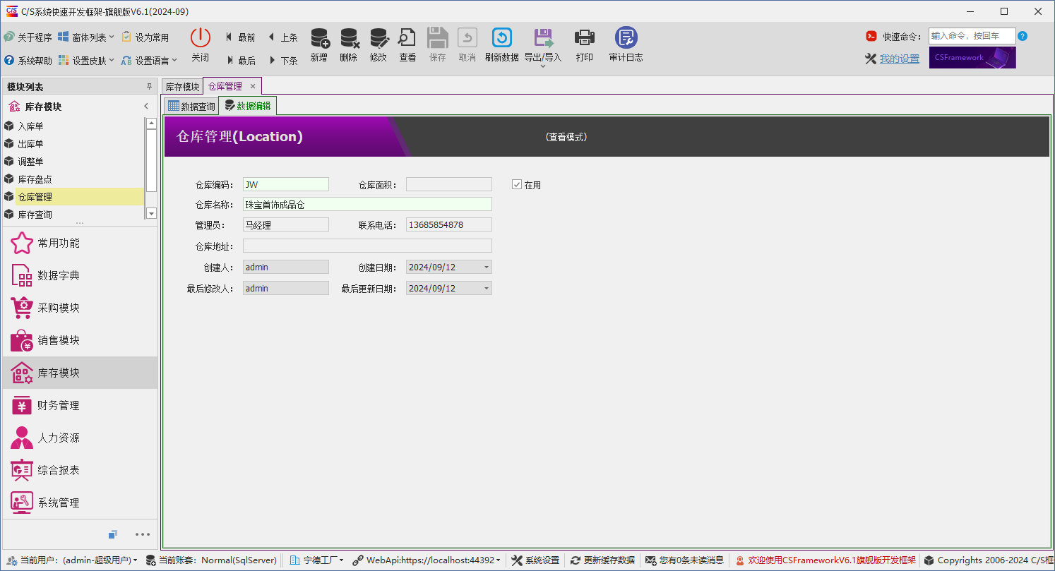This screenshot has width=1055, height=571.
Task: Open the unread messages status item
Action: point(684,560)
